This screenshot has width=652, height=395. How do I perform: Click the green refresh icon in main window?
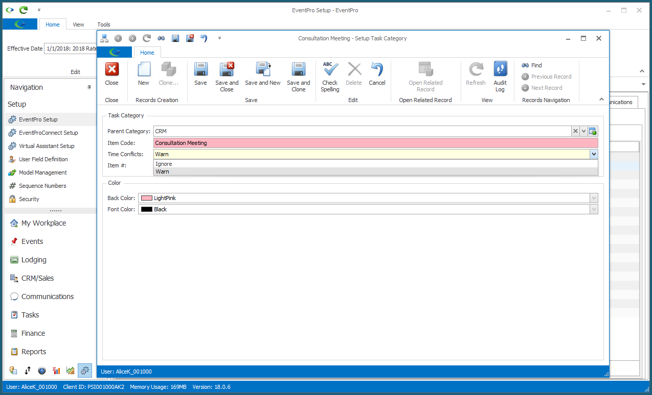pyautogui.click(x=24, y=10)
